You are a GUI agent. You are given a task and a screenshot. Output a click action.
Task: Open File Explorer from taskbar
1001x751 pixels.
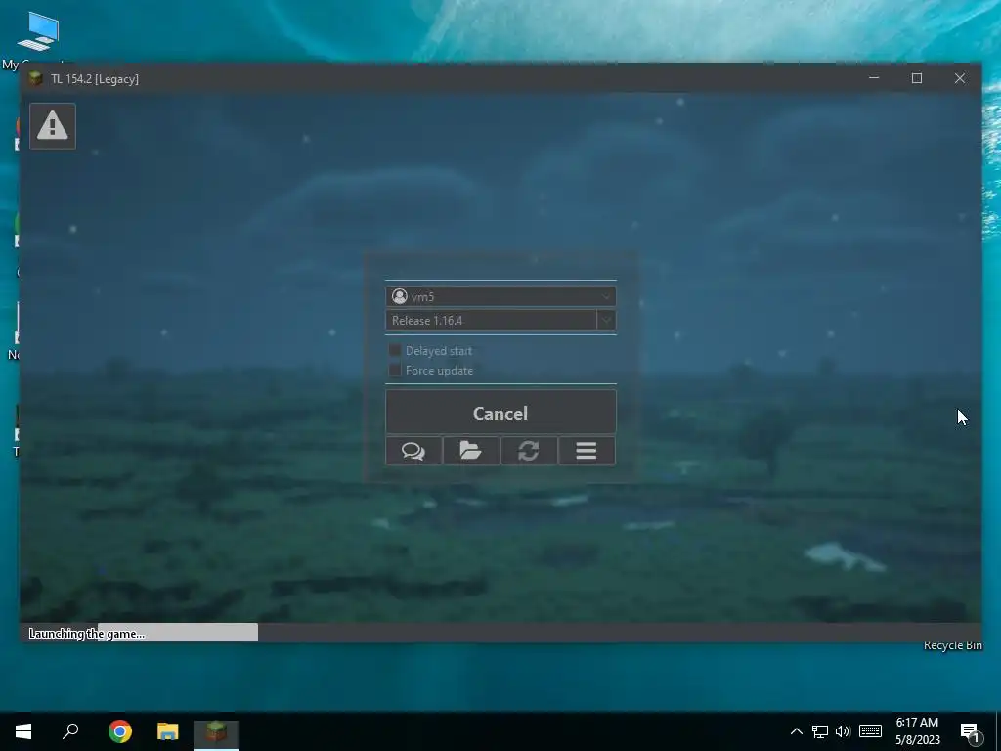[x=168, y=731]
